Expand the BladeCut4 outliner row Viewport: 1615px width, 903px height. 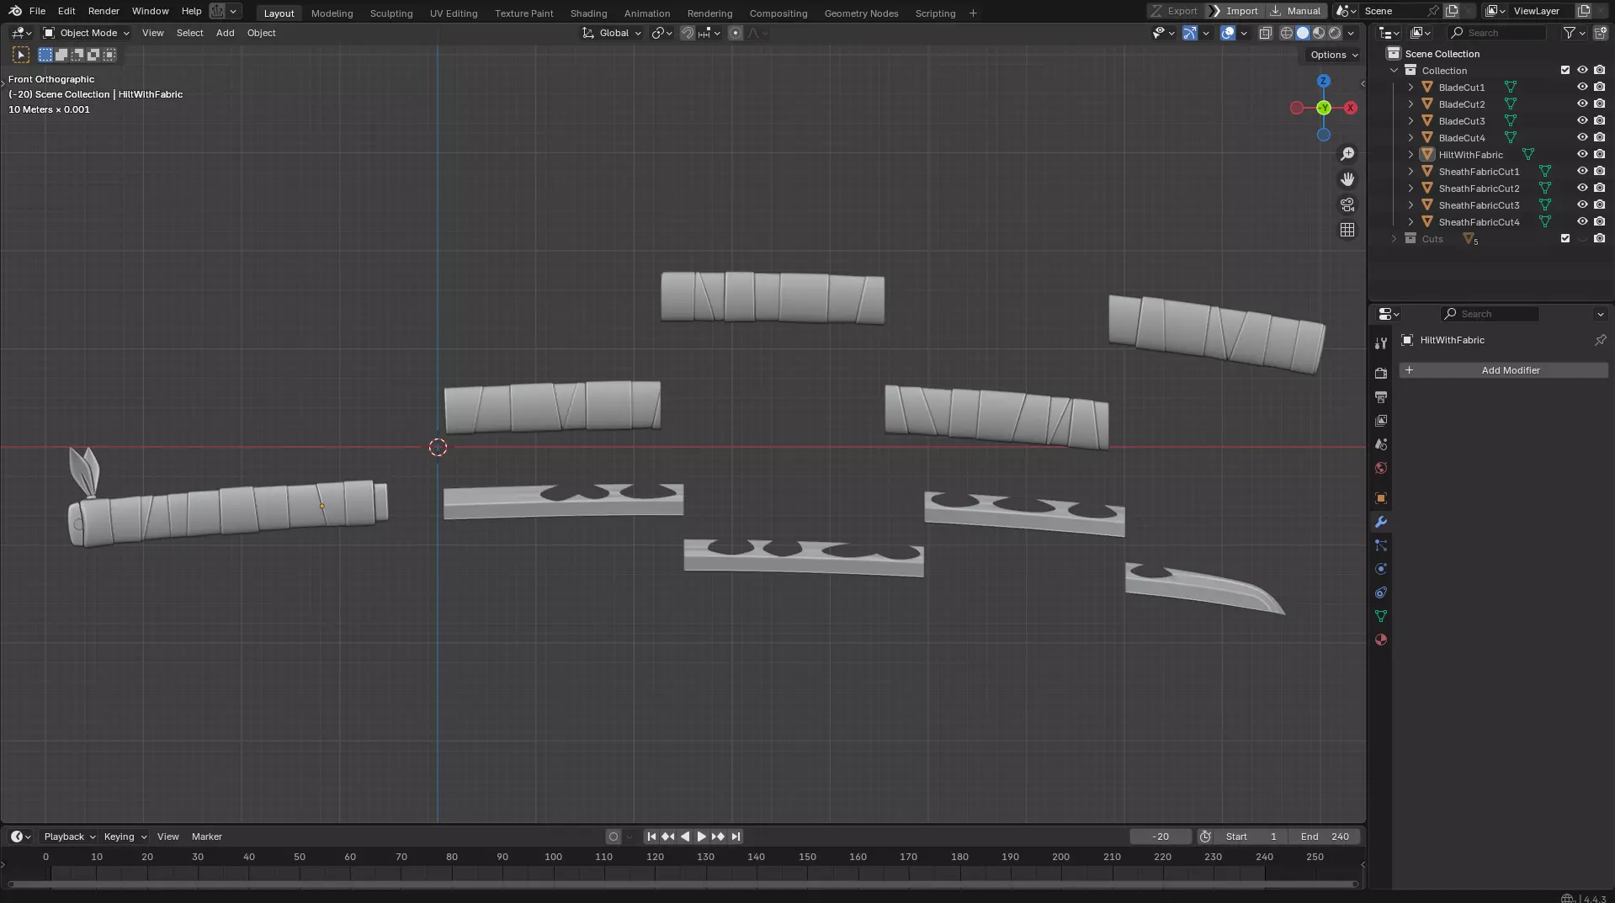pyautogui.click(x=1410, y=138)
